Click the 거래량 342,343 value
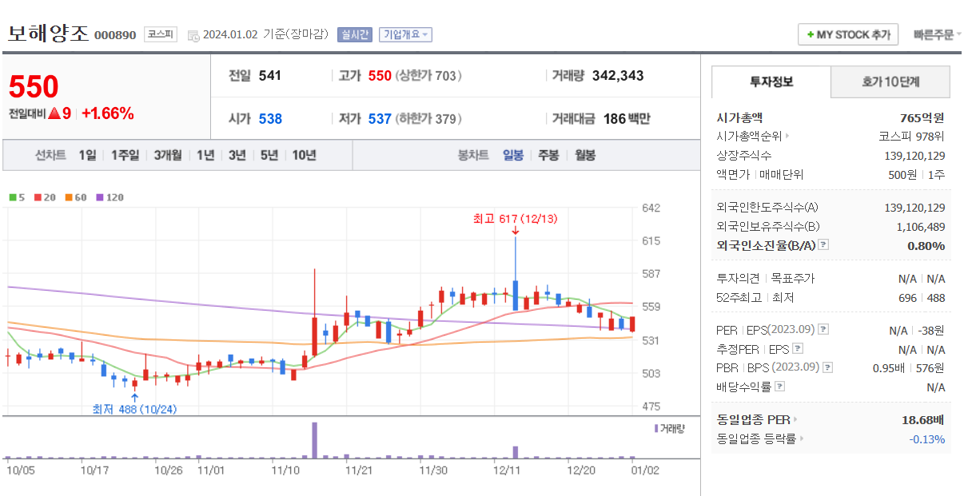The image size is (964, 496). click(x=618, y=76)
